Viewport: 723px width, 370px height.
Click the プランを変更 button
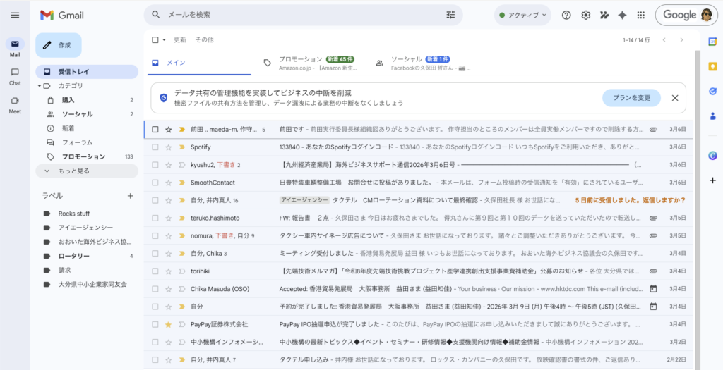point(631,98)
